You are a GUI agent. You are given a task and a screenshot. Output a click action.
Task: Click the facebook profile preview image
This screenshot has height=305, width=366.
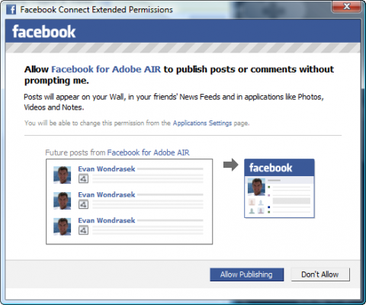click(279, 188)
